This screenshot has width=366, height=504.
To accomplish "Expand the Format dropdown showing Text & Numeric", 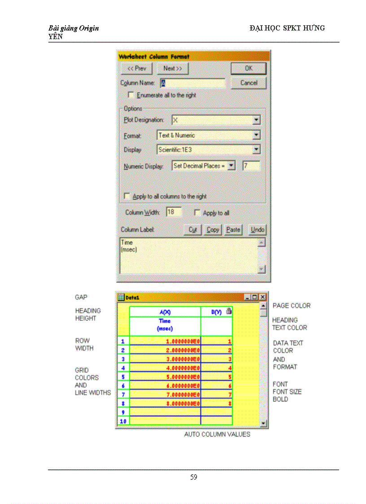I will tap(256, 135).
